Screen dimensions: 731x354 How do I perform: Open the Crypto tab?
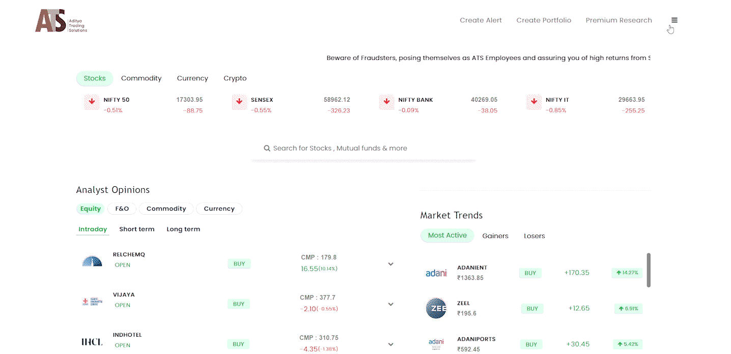click(235, 78)
